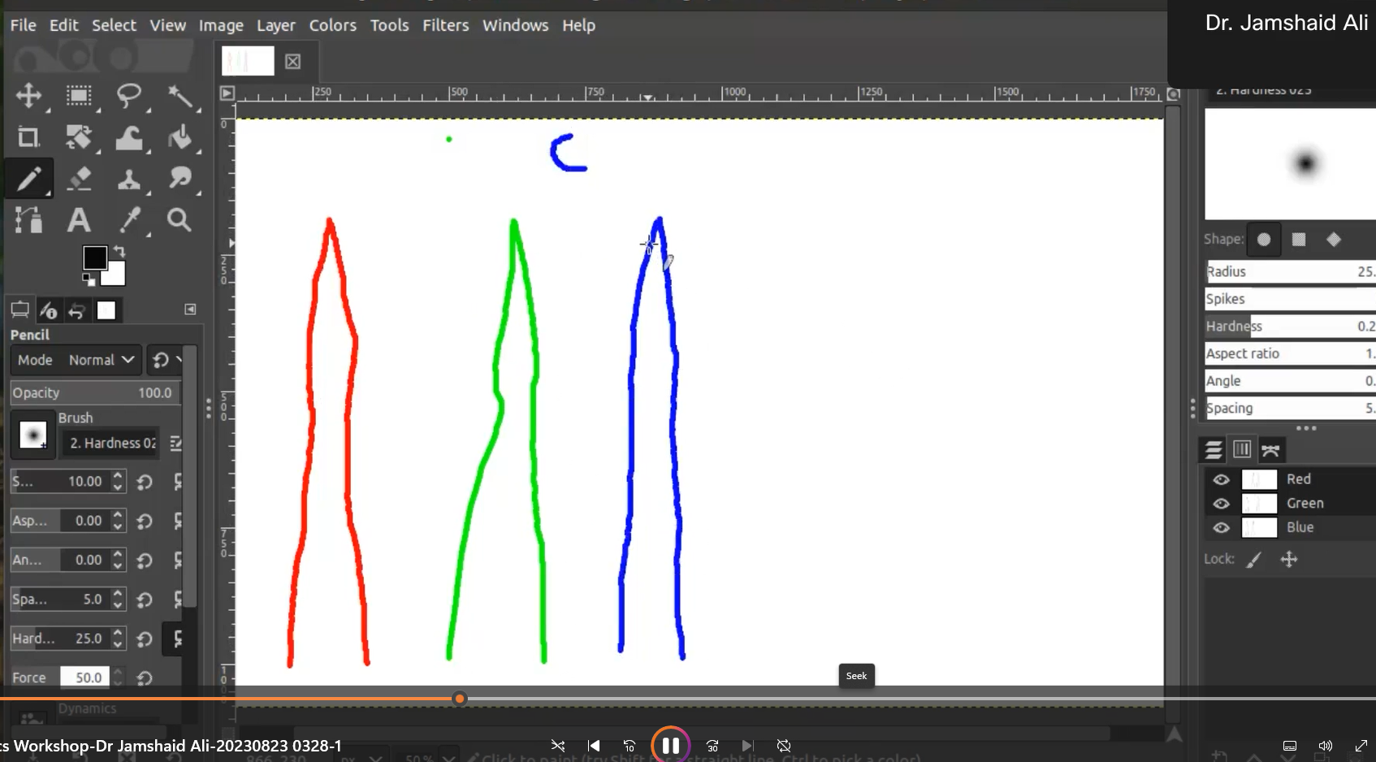The height and width of the screenshot is (762, 1376).
Task: Reset brush Size to default
Action: [145, 482]
